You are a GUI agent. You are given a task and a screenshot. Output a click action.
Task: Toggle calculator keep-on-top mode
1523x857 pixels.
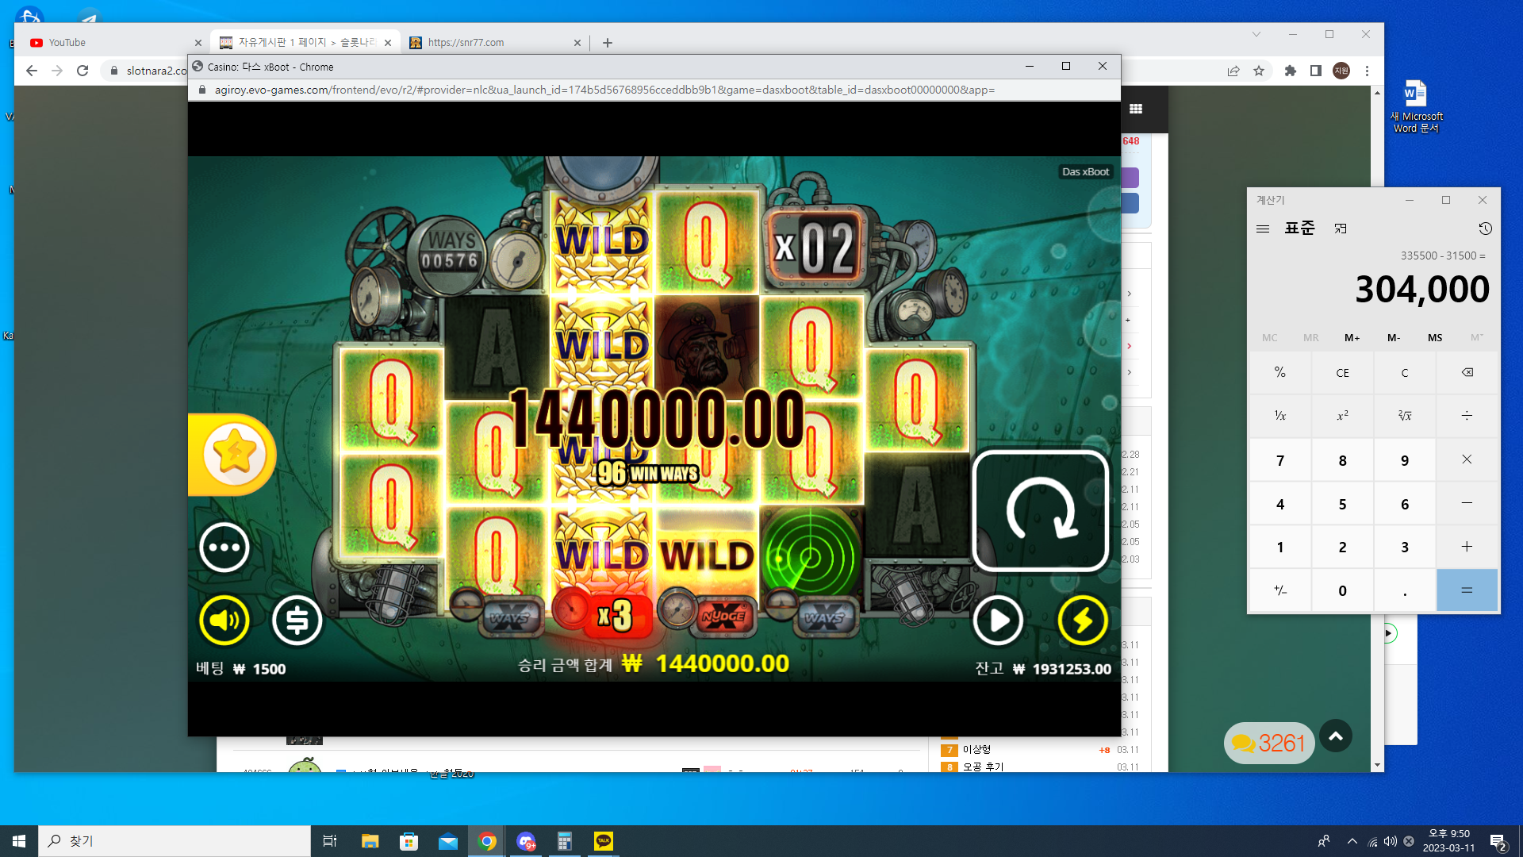(1341, 229)
